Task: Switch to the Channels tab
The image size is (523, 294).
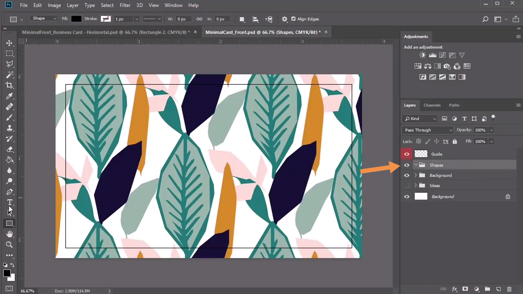Action: [432, 105]
